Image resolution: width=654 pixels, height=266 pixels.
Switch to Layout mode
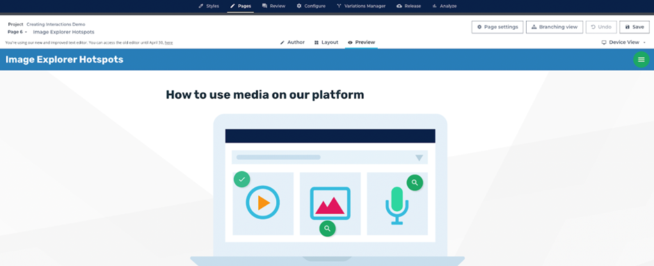coord(326,42)
